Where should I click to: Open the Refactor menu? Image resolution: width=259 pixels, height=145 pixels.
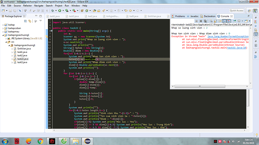click(27, 6)
